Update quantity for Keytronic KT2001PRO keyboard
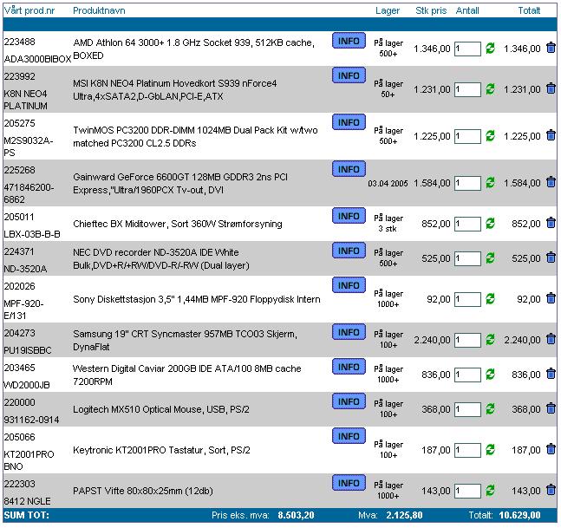The image size is (561, 528). (x=490, y=450)
